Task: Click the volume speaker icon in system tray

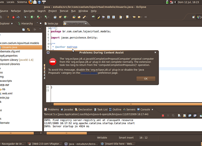Action: coord(175,2)
